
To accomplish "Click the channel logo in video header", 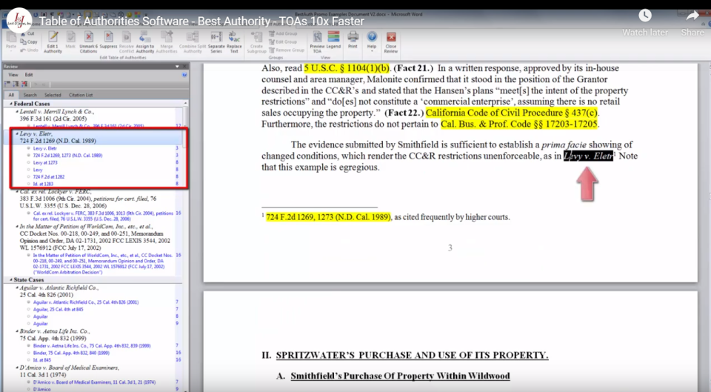I will 19,21.
